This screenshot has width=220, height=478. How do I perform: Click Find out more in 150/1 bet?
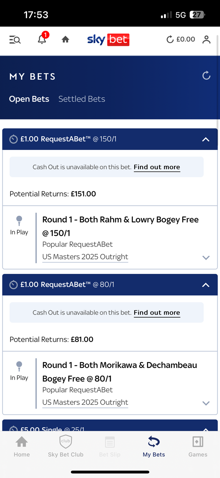157,167
